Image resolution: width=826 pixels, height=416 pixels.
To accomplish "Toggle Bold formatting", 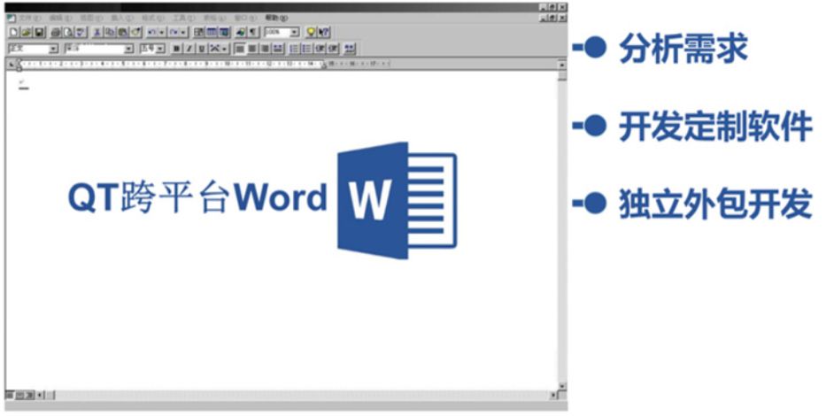I will (177, 48).
